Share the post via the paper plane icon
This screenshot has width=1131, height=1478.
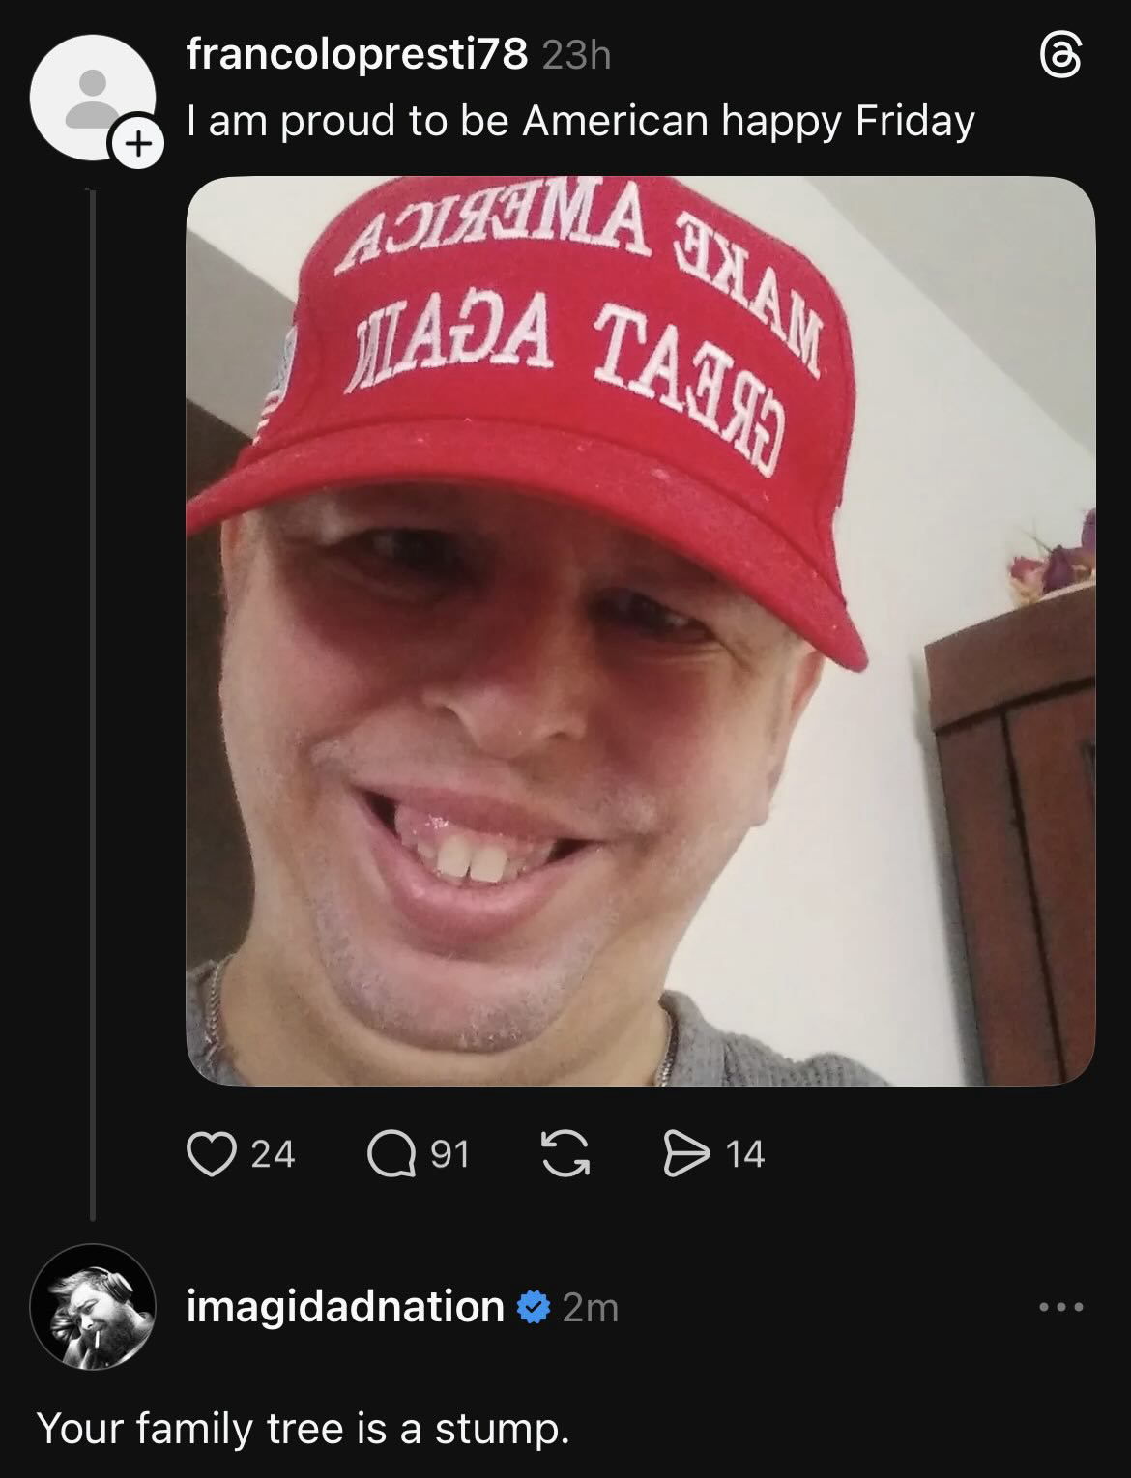[684, 1155]
